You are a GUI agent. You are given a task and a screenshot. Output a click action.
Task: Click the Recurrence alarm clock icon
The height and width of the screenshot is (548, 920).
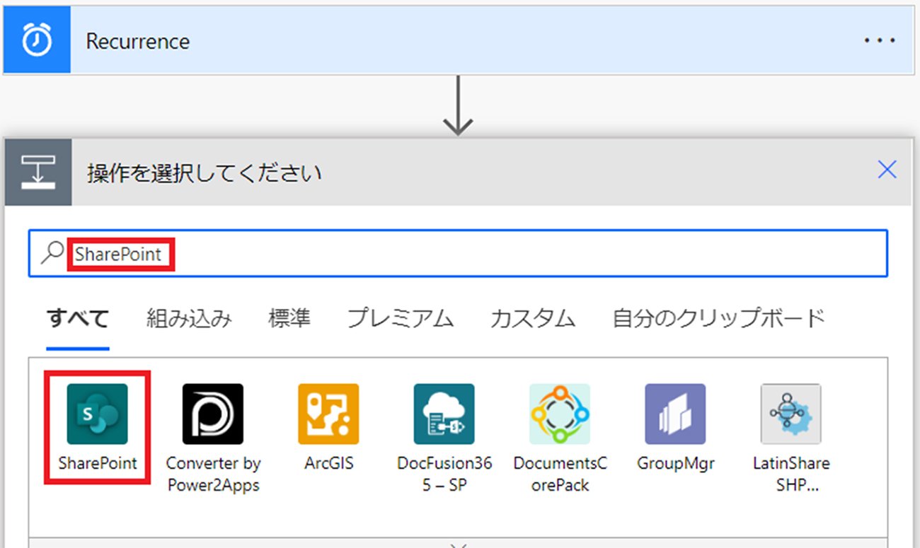click(x=37, y=40)
